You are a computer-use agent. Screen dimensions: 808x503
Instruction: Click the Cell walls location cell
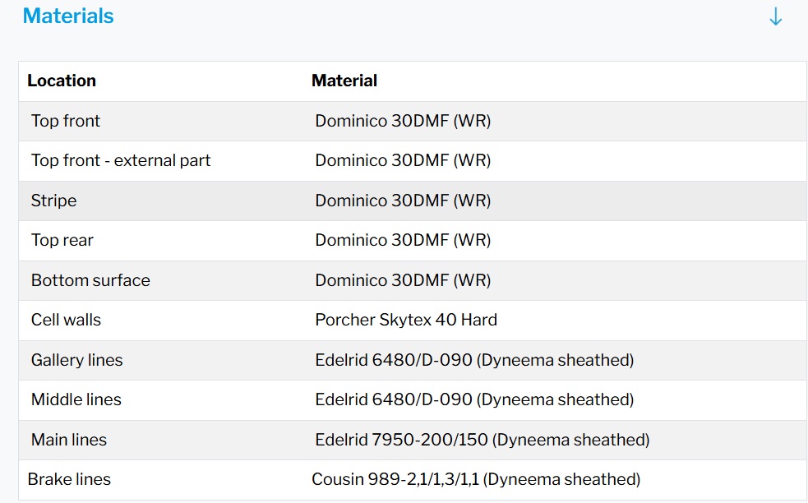coord(66,320)
